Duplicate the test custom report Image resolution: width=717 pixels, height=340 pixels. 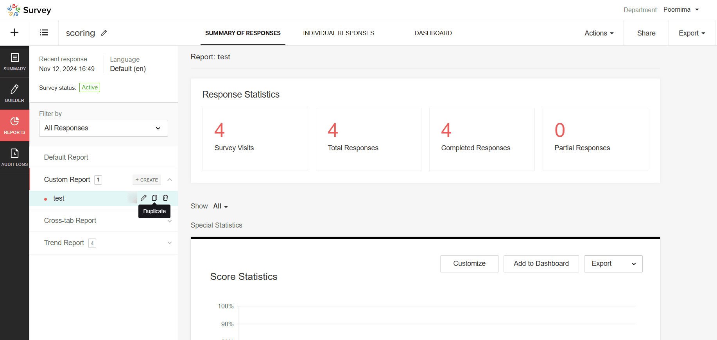pyautogui.click(x=154, y=198)
